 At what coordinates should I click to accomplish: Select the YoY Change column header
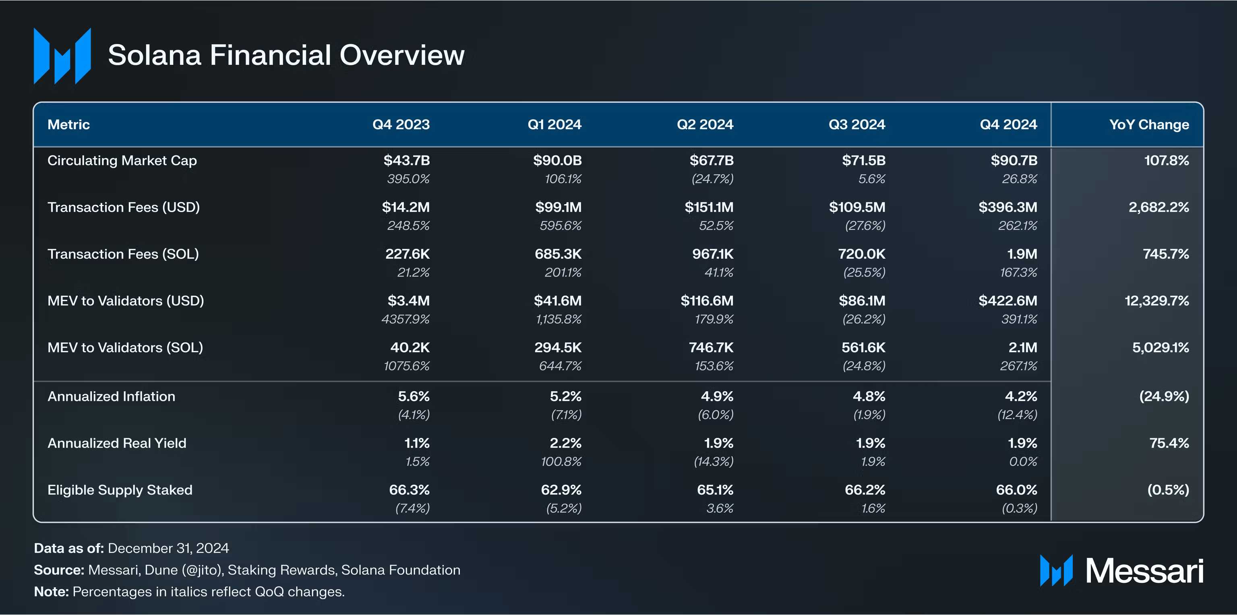click(1149, 125)
